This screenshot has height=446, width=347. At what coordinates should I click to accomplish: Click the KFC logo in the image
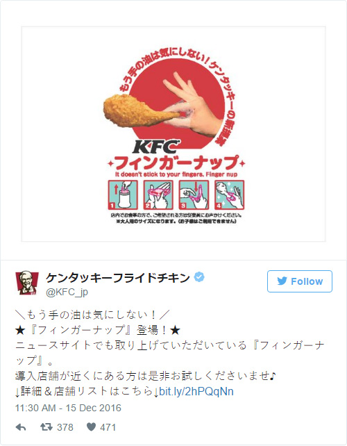pos(156,147)
